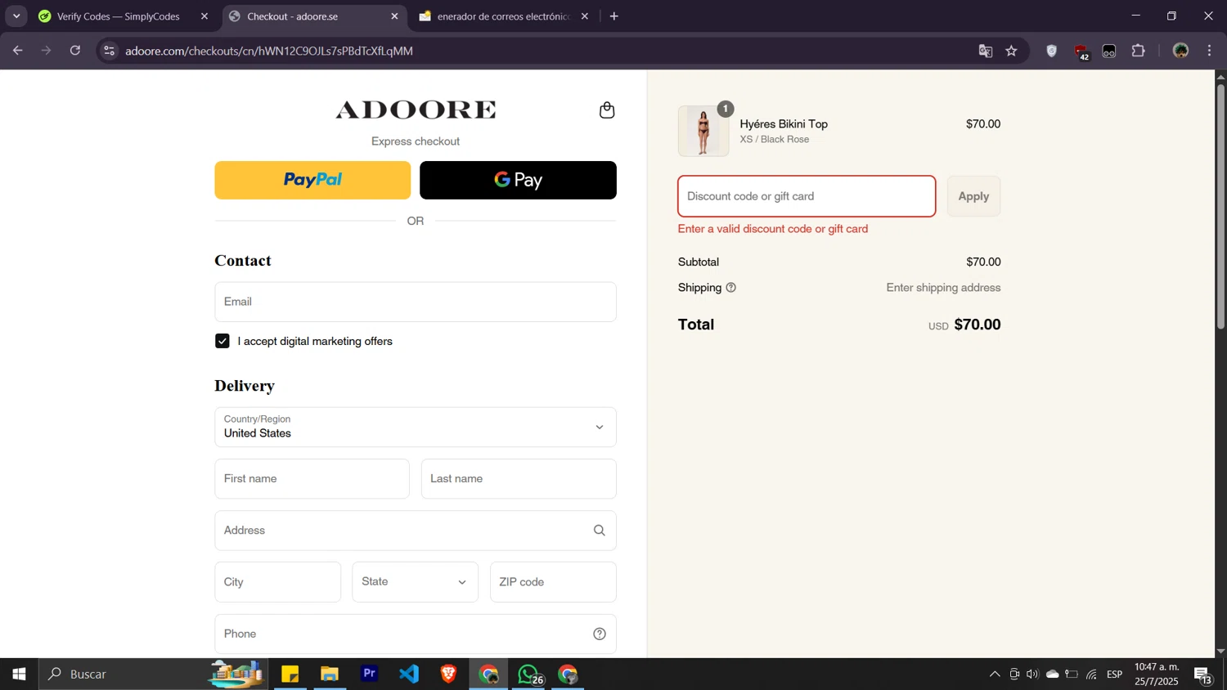Close the correos electrónicos tab
Image resolution: width=1227 pixels, height=690 pixels.
point(584,16)
